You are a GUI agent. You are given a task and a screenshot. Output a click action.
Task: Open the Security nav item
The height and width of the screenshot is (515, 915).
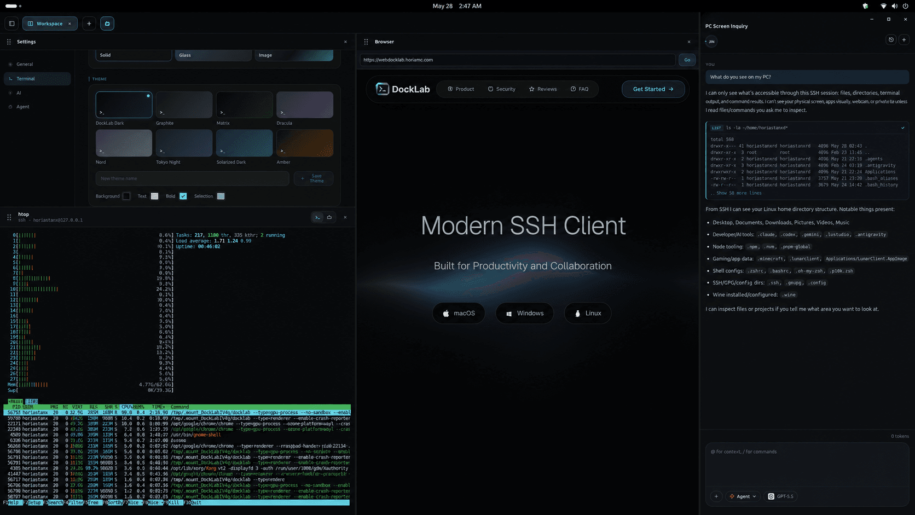click(x=502, y=89)
